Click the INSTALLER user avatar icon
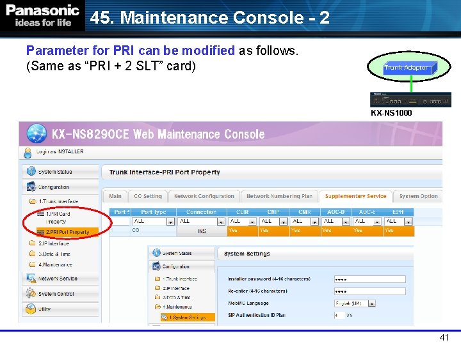 (x=28, y=153)
